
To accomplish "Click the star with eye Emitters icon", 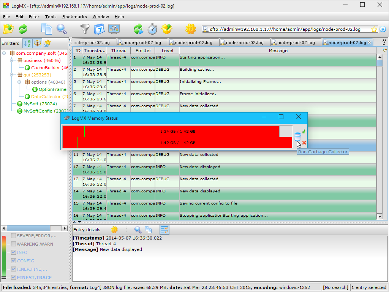I will coord(47,43).
